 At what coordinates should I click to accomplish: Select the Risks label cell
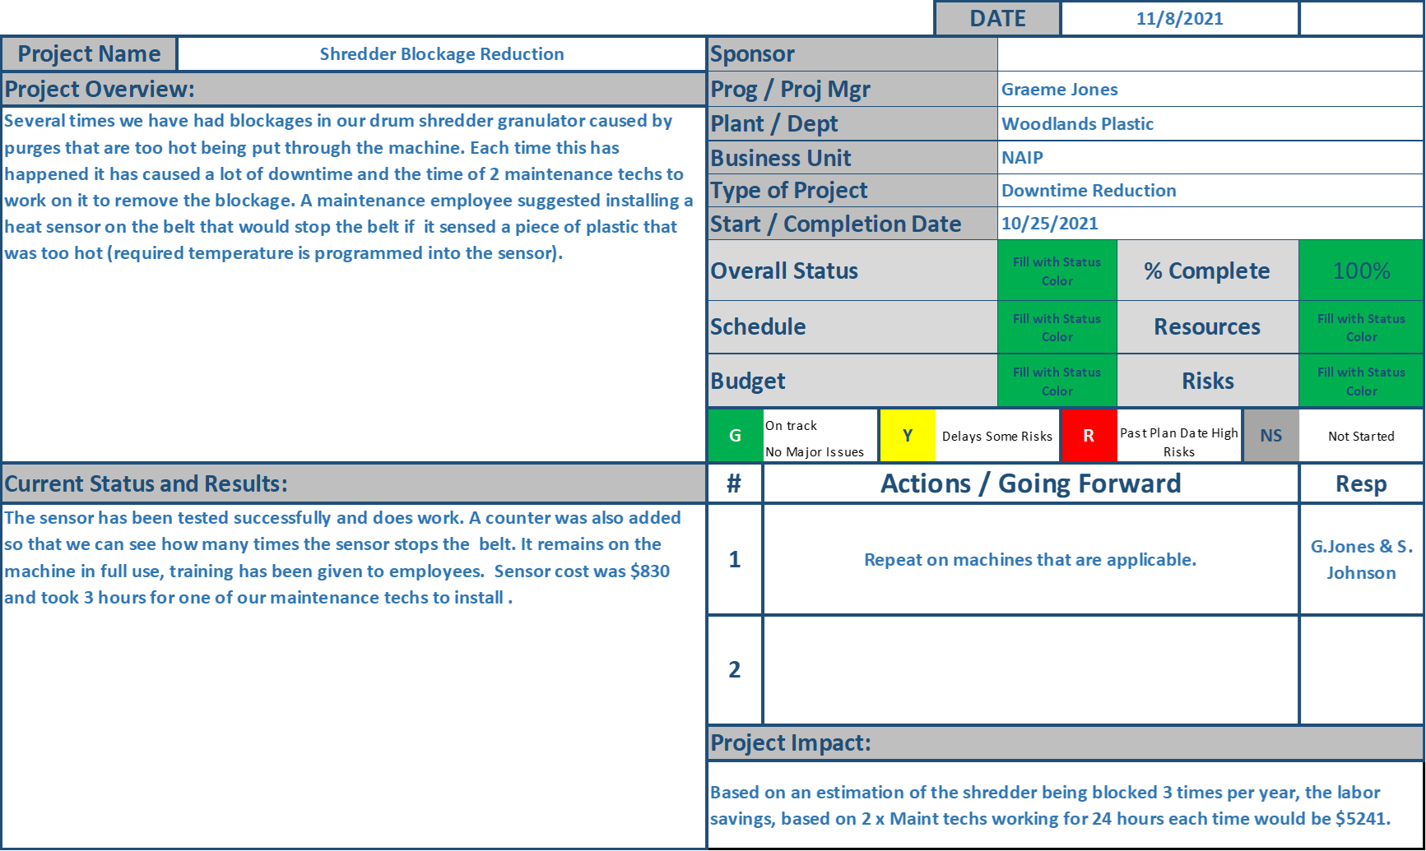pos(1207,381)
